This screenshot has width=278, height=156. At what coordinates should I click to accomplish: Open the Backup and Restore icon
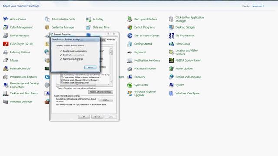click(x=130, y=19)
